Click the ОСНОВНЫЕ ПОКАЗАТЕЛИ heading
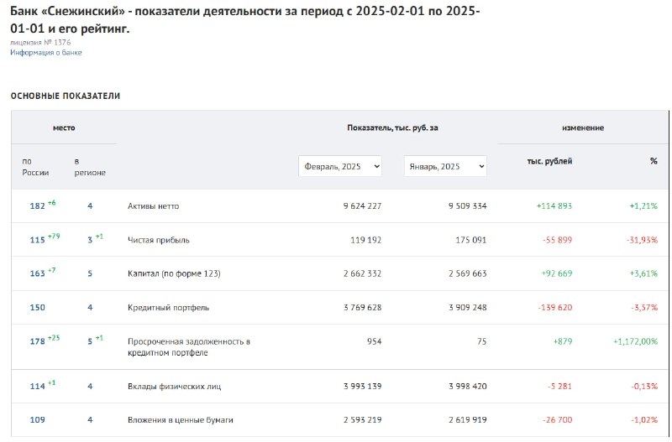The image size is (672, 442). click(66, 96)
